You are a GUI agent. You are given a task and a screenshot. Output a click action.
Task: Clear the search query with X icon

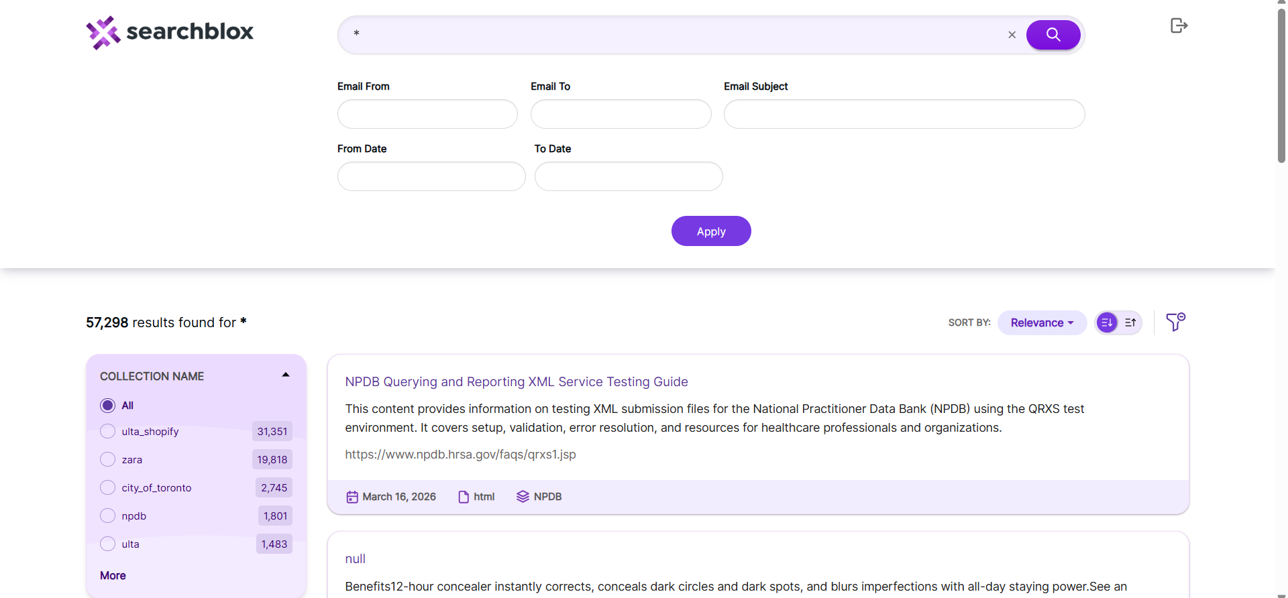point(1012,35)
